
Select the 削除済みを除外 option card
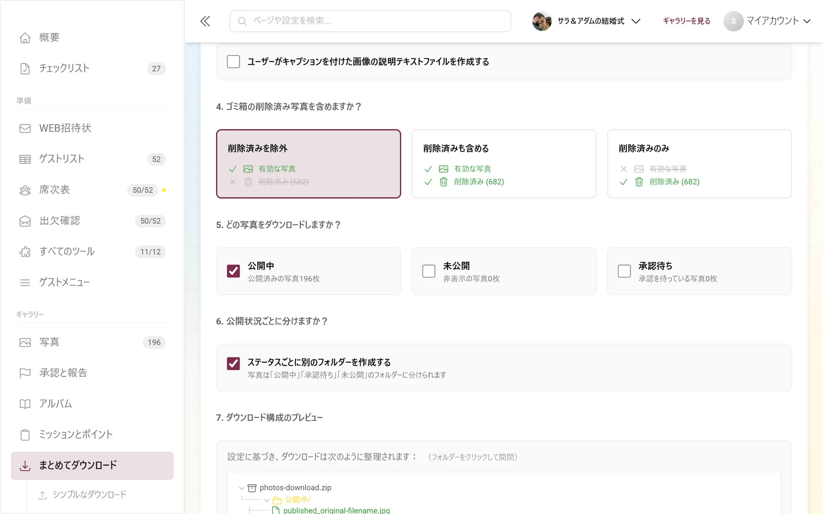[x=309, y=164]
